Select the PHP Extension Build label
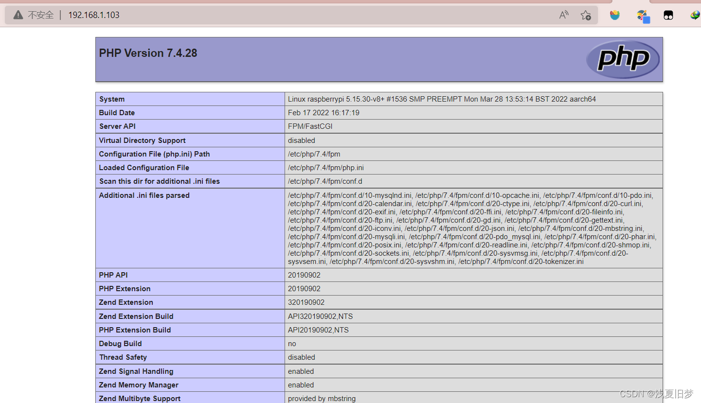Viewport: 701px width, 403px height. click(135, 330)
